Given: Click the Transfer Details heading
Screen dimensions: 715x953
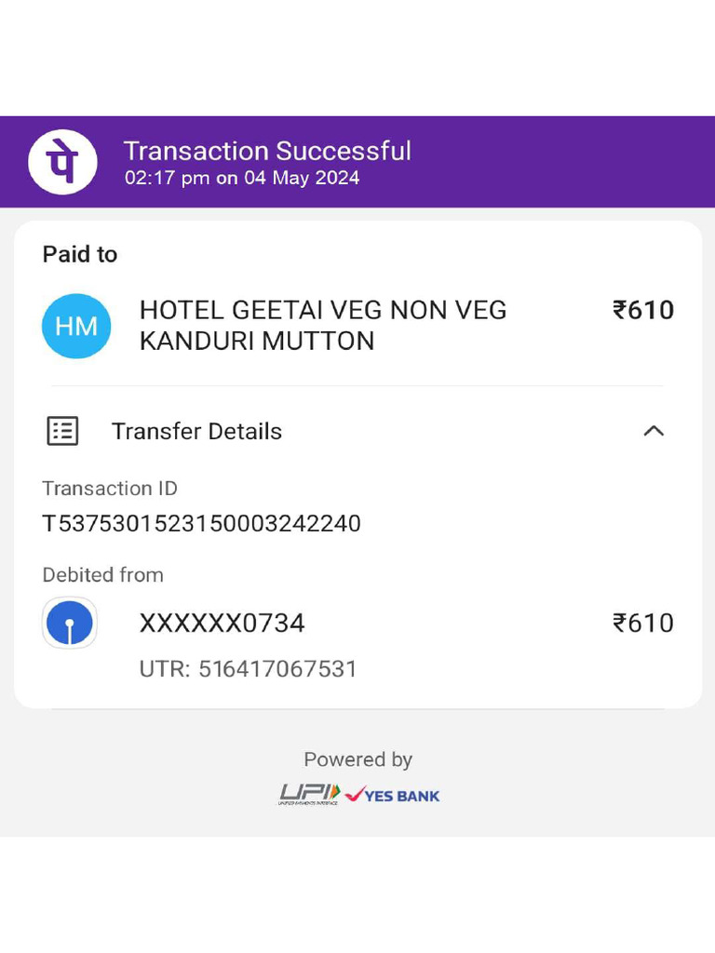Looking at the screenshot, I should (x=196, y=431).
